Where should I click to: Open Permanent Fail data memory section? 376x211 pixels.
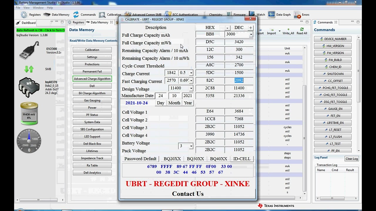92,72
